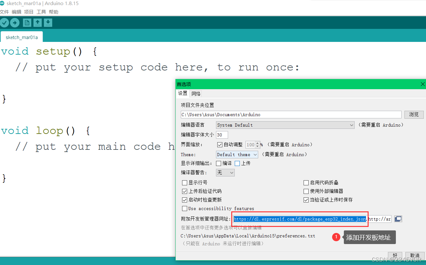Click the 'put your setup code here' comment
This screenshot has width=426, height=265.
click(158, 67)
